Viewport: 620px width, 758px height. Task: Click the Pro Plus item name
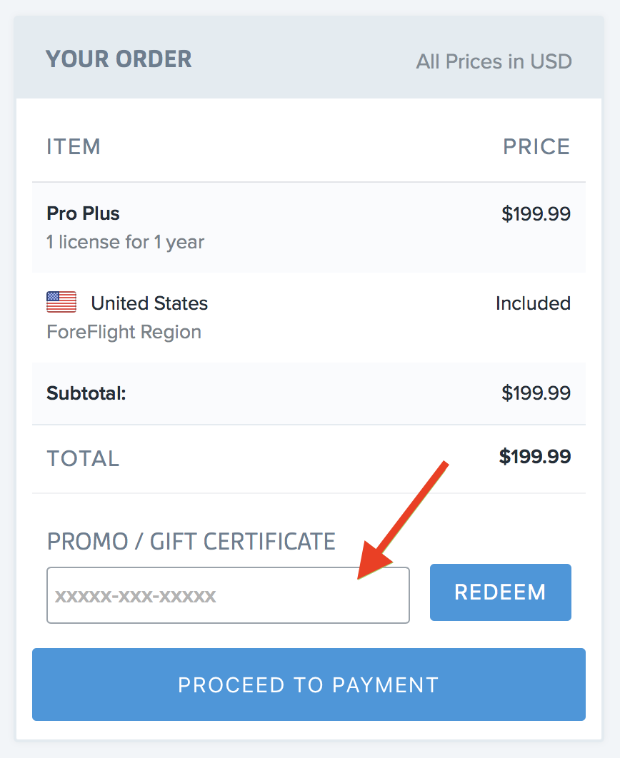tap(83, 213)
